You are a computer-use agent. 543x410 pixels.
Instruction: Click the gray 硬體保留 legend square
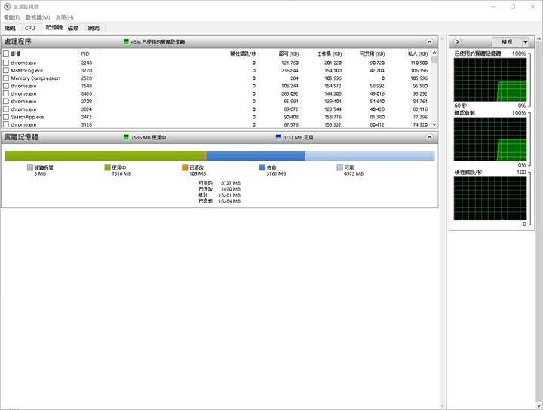click(30, 167)
